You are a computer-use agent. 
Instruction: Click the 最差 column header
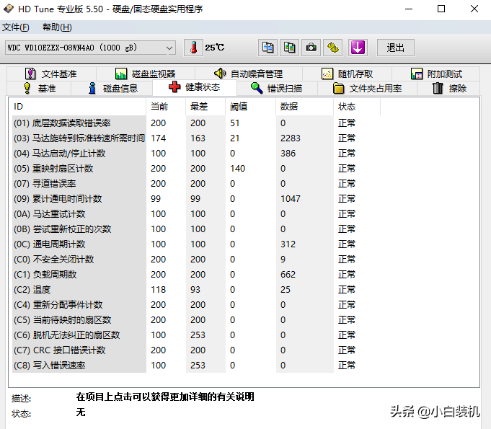click(x=205, y=107)
